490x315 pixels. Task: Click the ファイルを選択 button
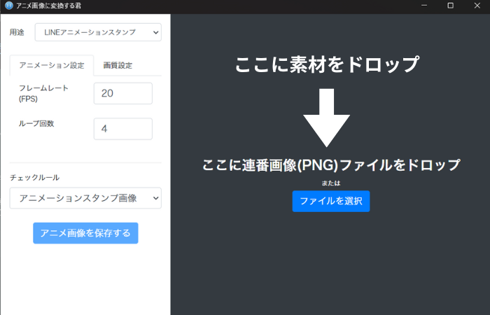point(331,202)
